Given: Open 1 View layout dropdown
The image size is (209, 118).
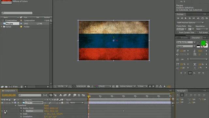Looking at the screenshot, I should tap(142, 87).
